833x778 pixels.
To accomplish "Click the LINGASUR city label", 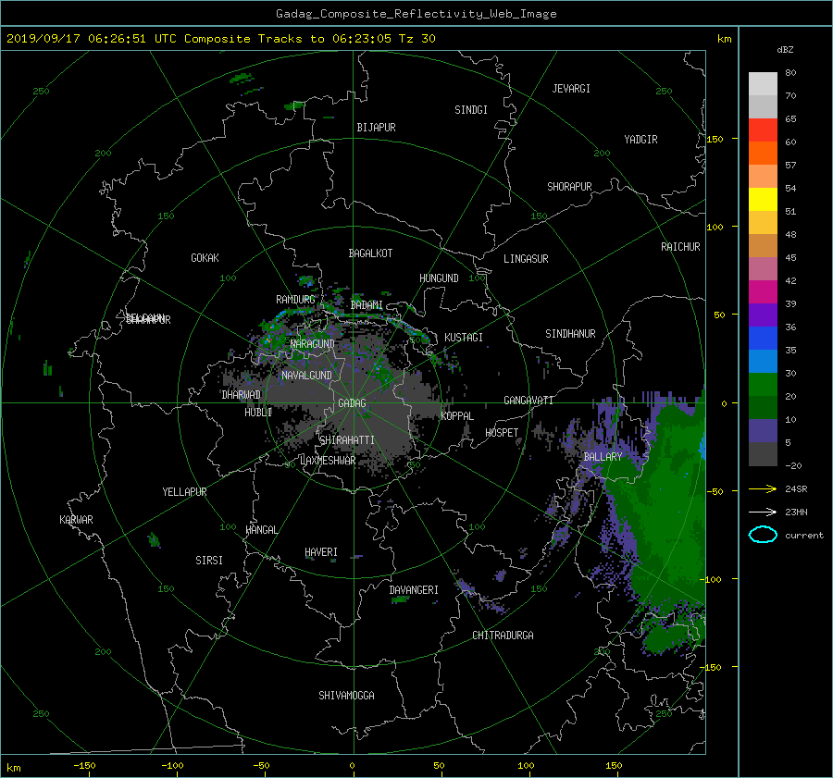I will coord(526,259).
